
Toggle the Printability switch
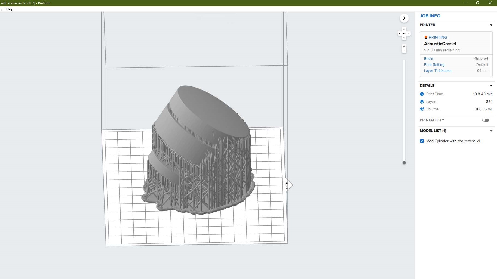[x=485, y=120]
